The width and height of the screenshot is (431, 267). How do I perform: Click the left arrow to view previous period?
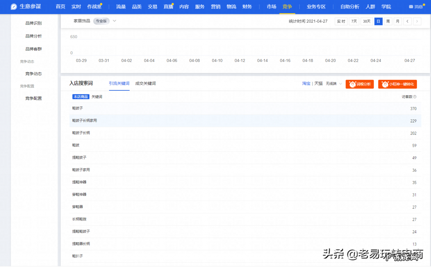pos(407,21)
